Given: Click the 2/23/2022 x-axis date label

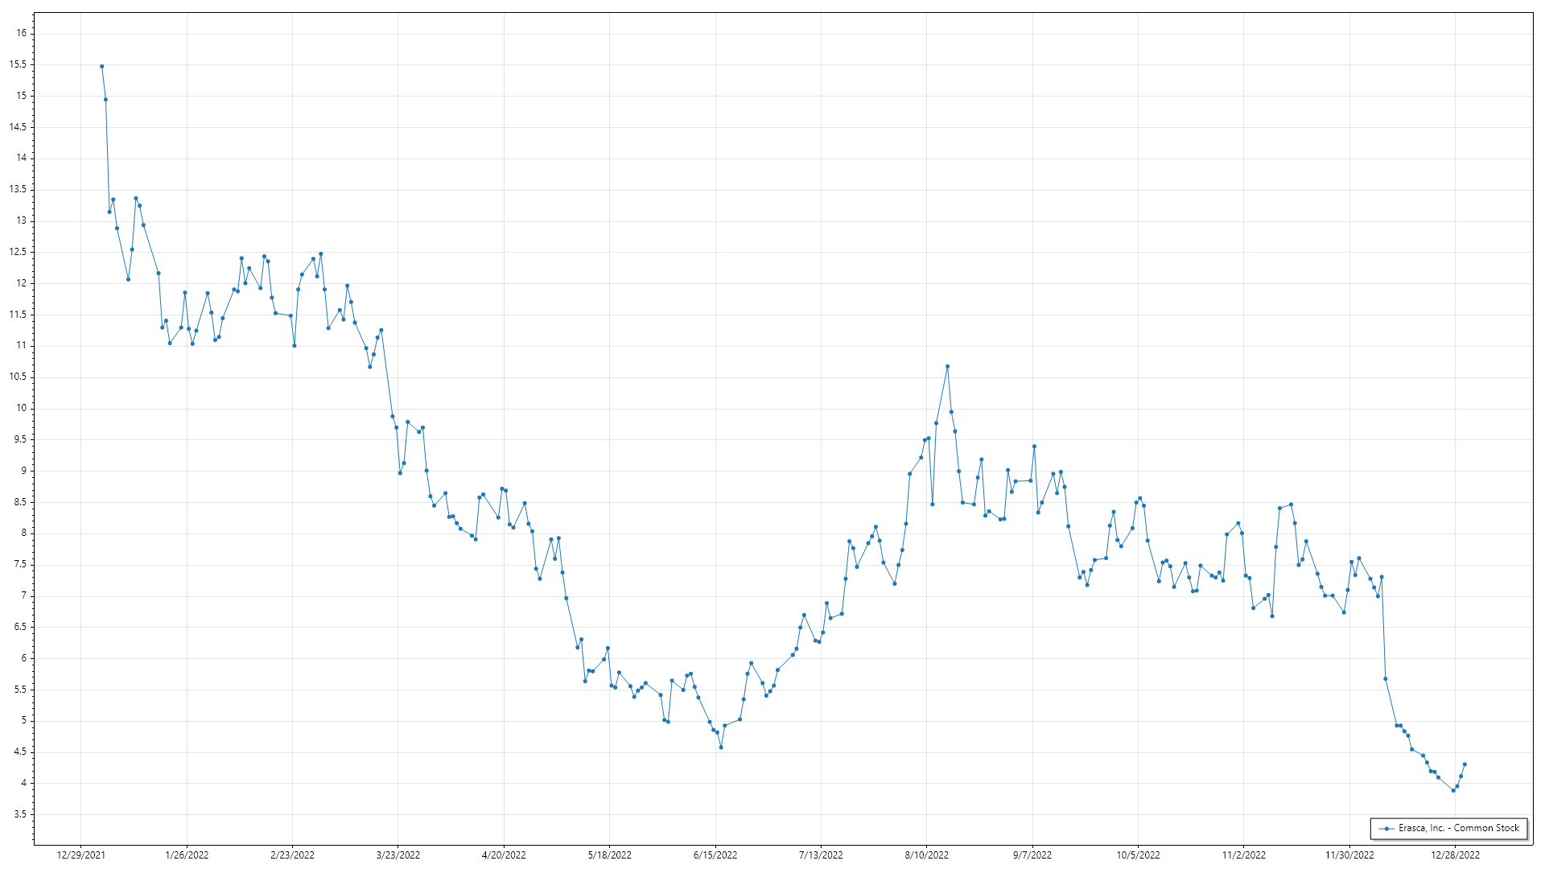Looking at the screenshot, I should pos(292,855).
